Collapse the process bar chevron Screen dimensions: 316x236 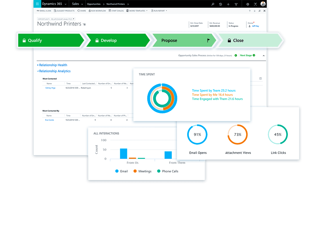(x=264, y=56)
